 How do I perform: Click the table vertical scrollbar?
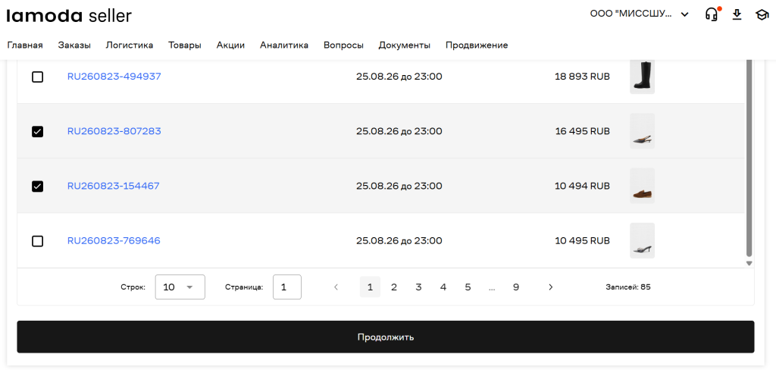[749, 158]
